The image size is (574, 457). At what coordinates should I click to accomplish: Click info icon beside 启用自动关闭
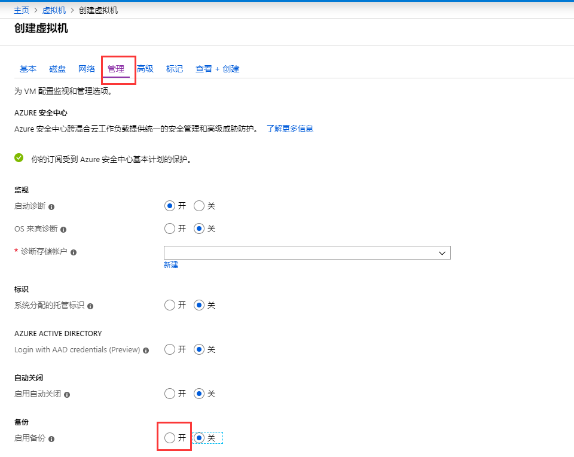[67, 395]
